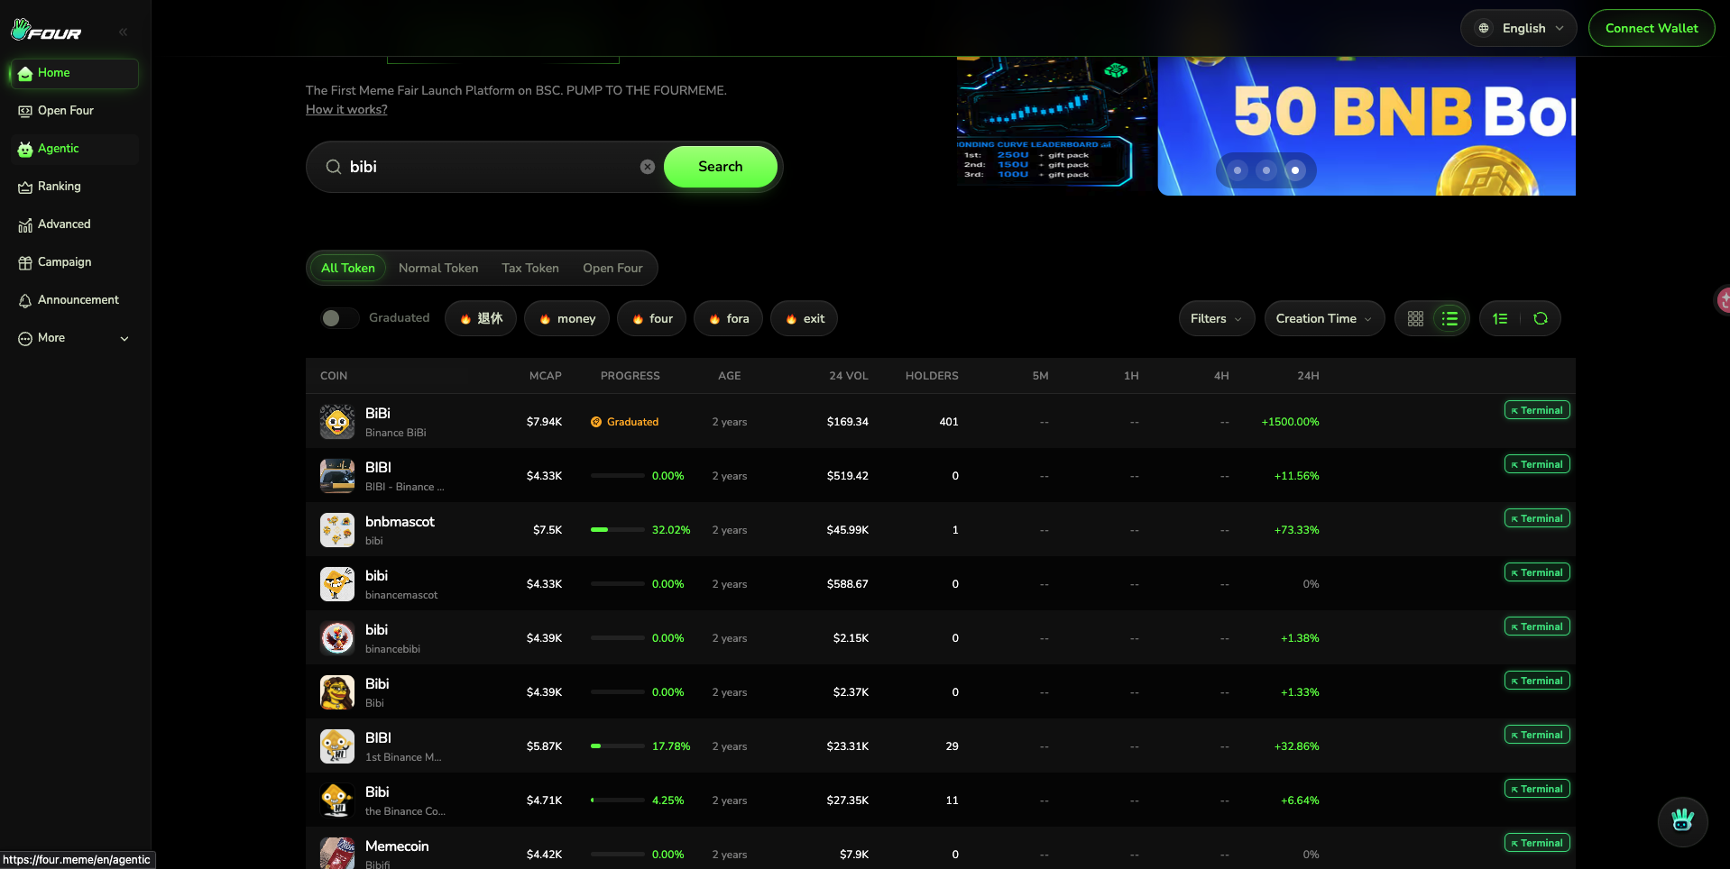The image size is (1730, 869).
Task: Click the numbered ranking list icon
Action: [1500, 318]
